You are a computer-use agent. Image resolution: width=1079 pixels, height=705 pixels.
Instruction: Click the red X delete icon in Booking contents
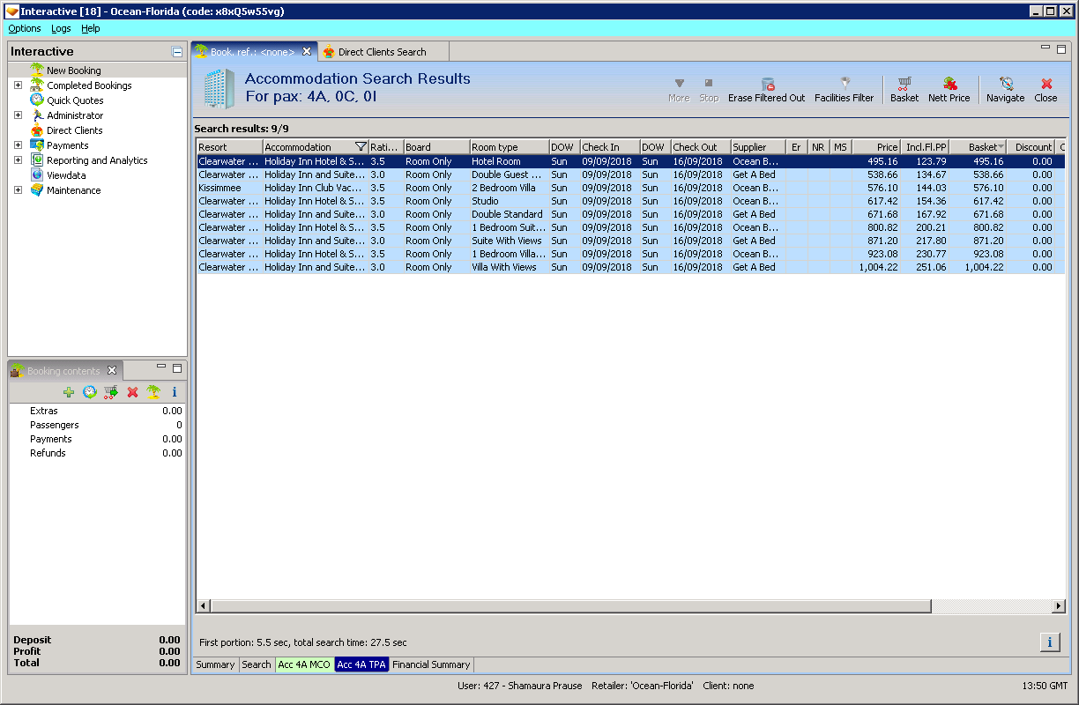coord(132,392)
